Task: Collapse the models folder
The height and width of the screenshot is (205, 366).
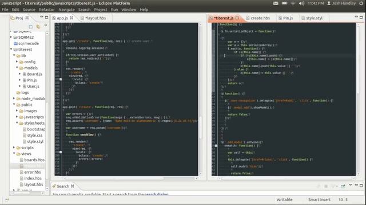Action: 17,68
